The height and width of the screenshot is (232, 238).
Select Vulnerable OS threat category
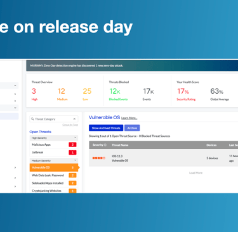click(x=54, y=167)
